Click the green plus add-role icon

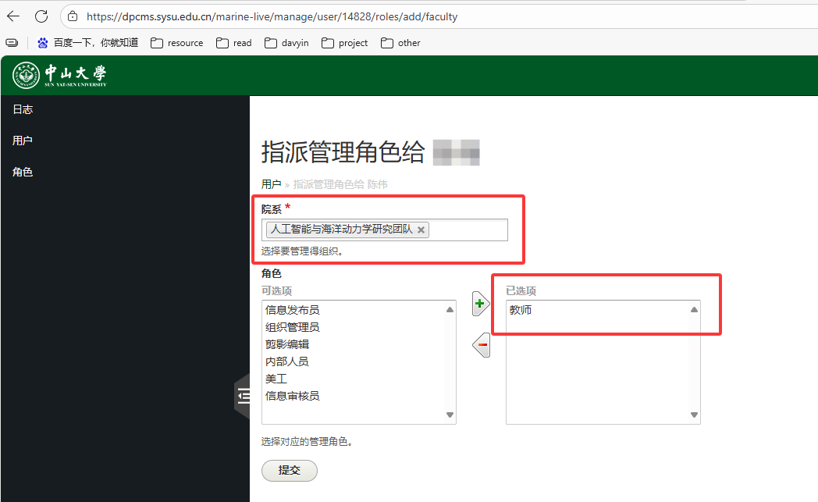click(481, 303)
